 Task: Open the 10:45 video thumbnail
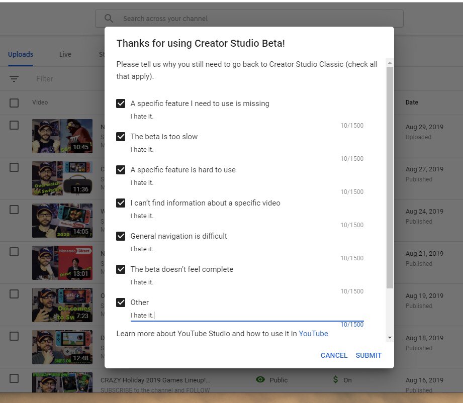62,136
